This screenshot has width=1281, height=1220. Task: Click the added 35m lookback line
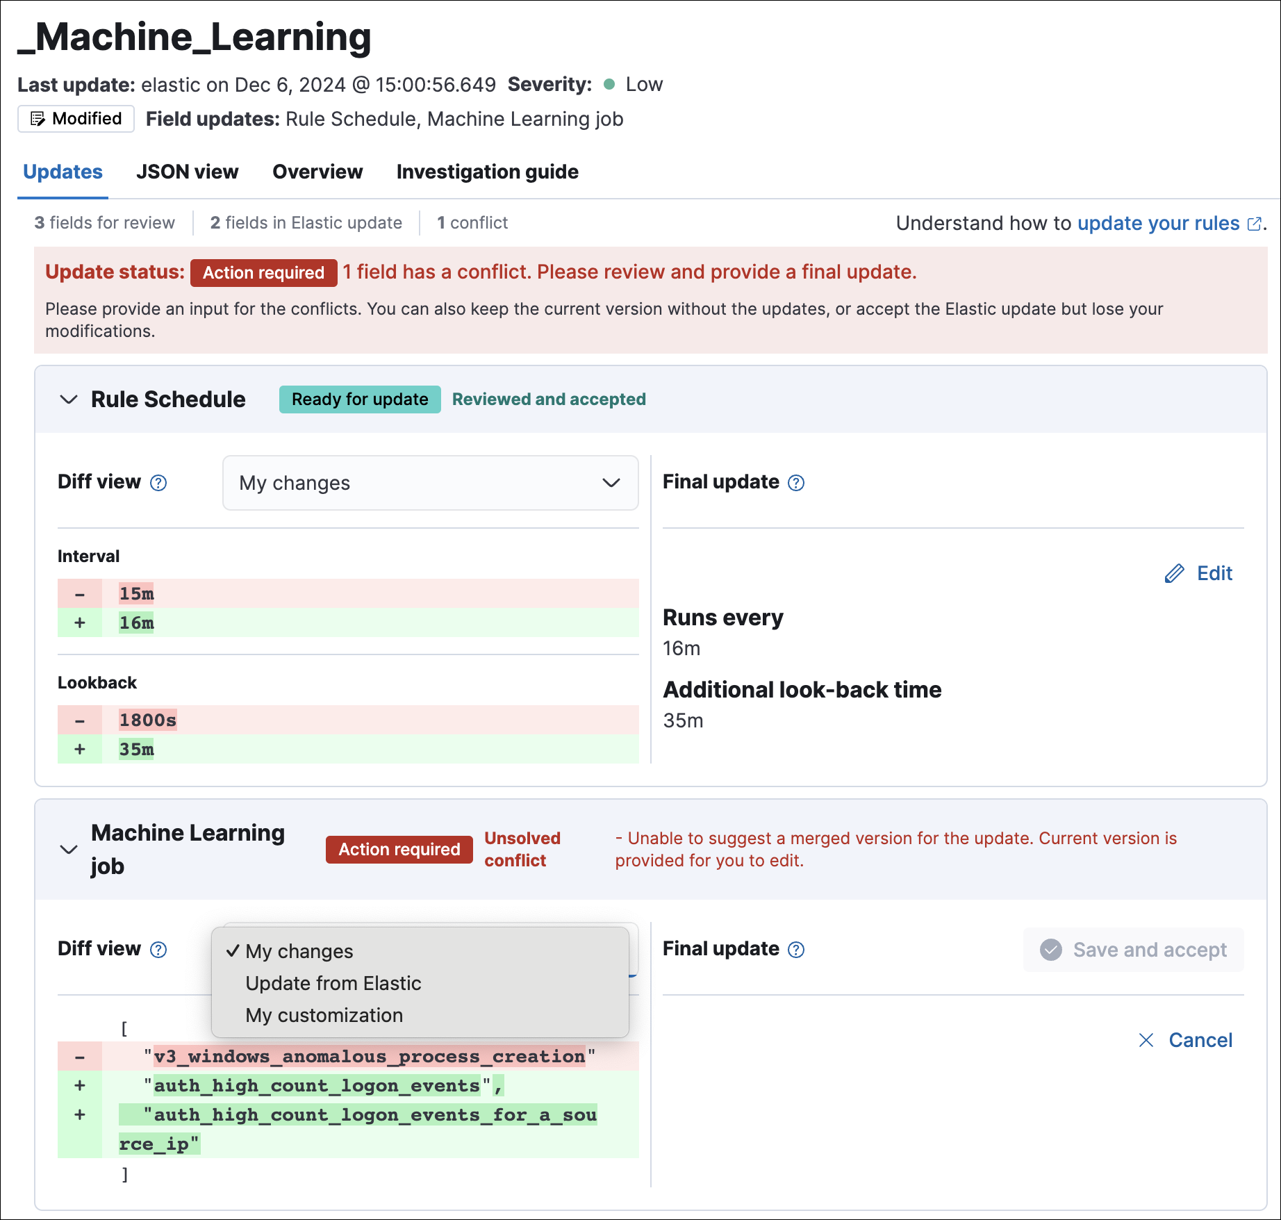coord(348,749)
